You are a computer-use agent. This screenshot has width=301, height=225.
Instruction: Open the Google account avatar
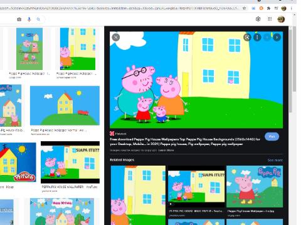[x=281, y=19]
